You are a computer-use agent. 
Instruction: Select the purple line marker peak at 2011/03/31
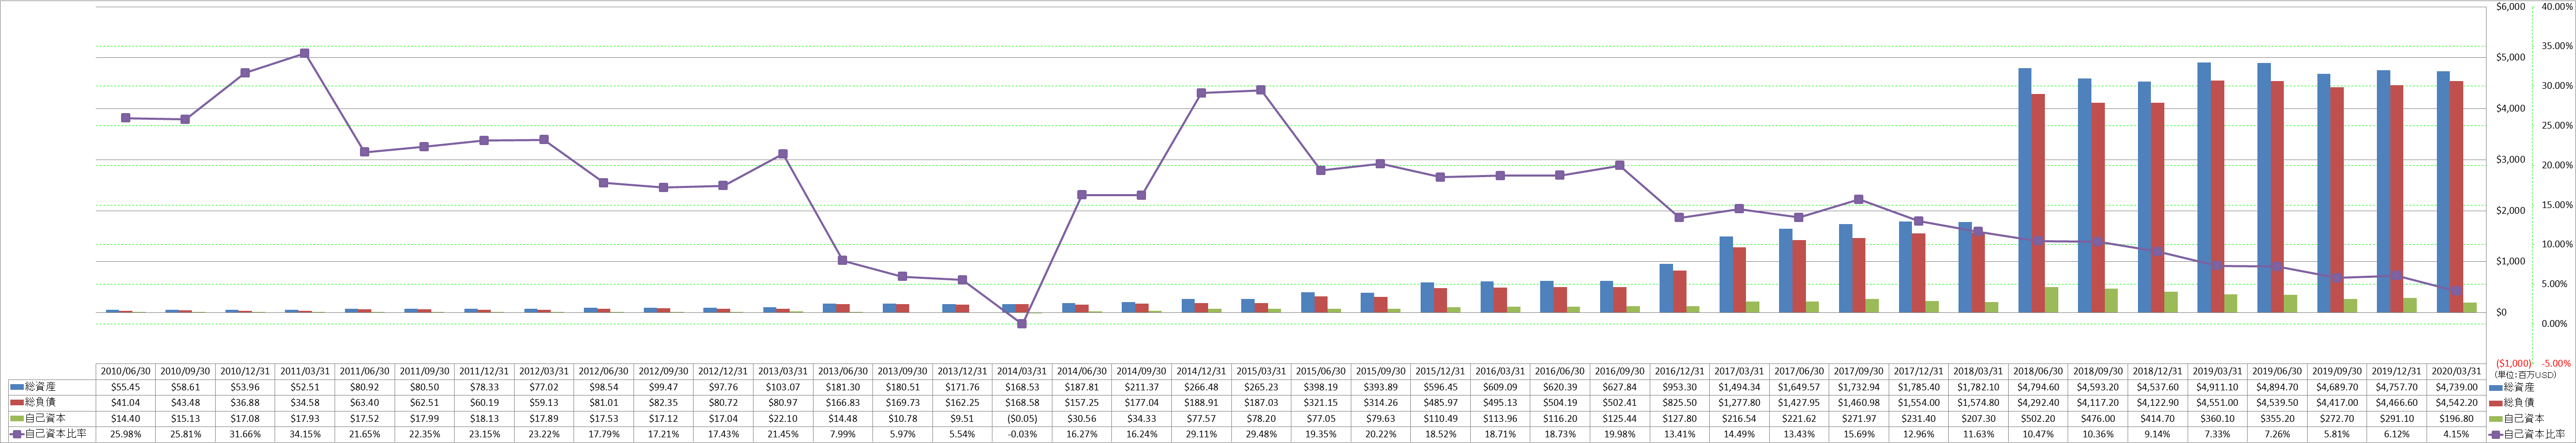click(x=305, y=53)
